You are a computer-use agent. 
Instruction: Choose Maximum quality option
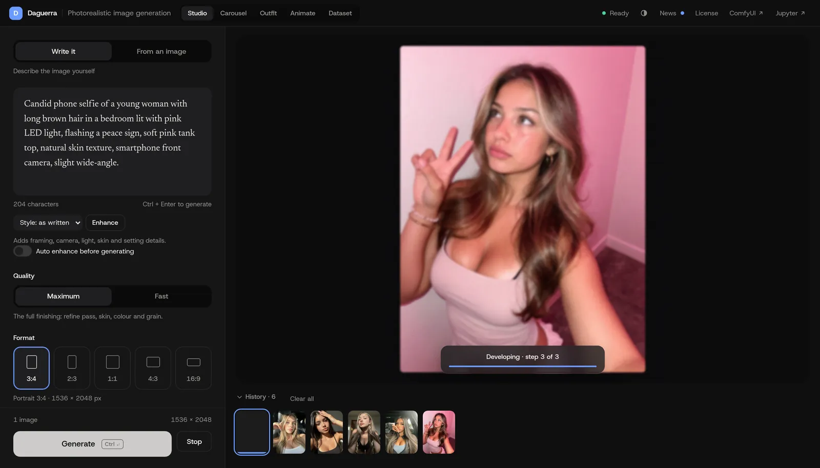tap(63, 296)
